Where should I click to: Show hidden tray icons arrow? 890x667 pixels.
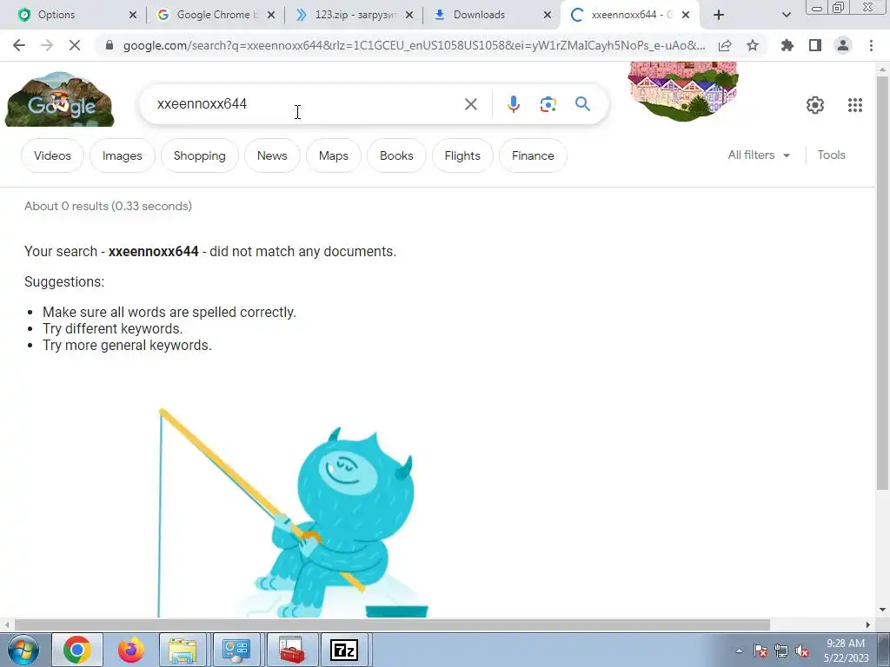pos(739,651)
